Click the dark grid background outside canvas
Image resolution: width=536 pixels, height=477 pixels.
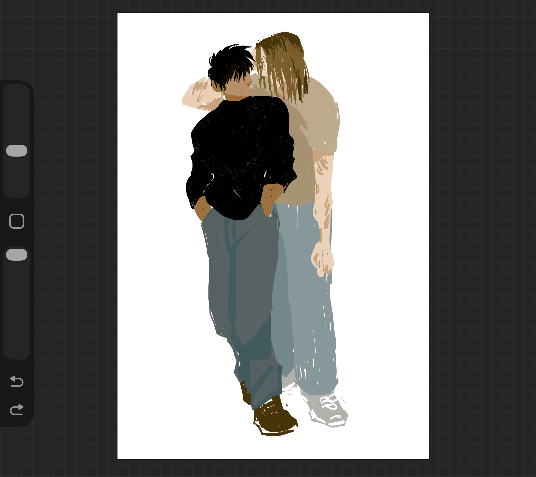tap(485, 234)
